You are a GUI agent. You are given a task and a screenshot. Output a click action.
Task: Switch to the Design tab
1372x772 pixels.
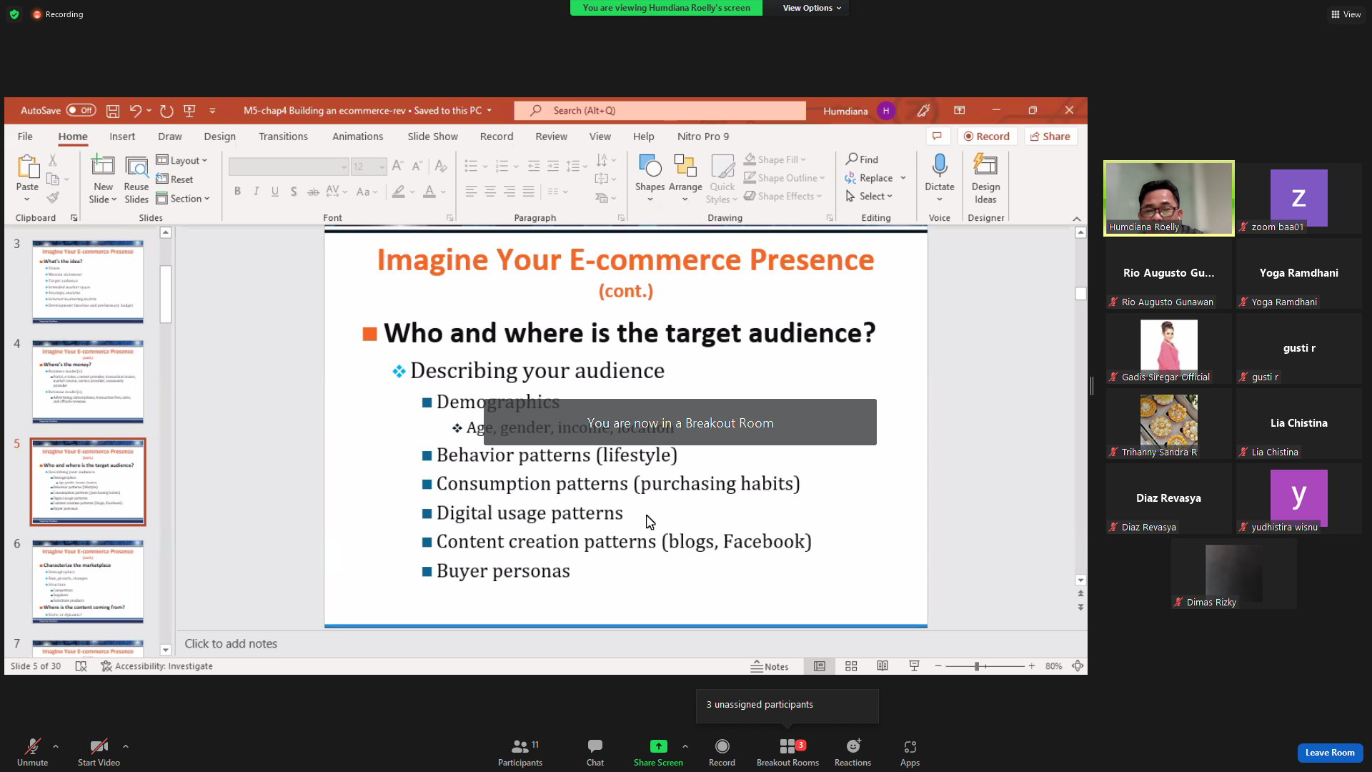tap(219, 137)
